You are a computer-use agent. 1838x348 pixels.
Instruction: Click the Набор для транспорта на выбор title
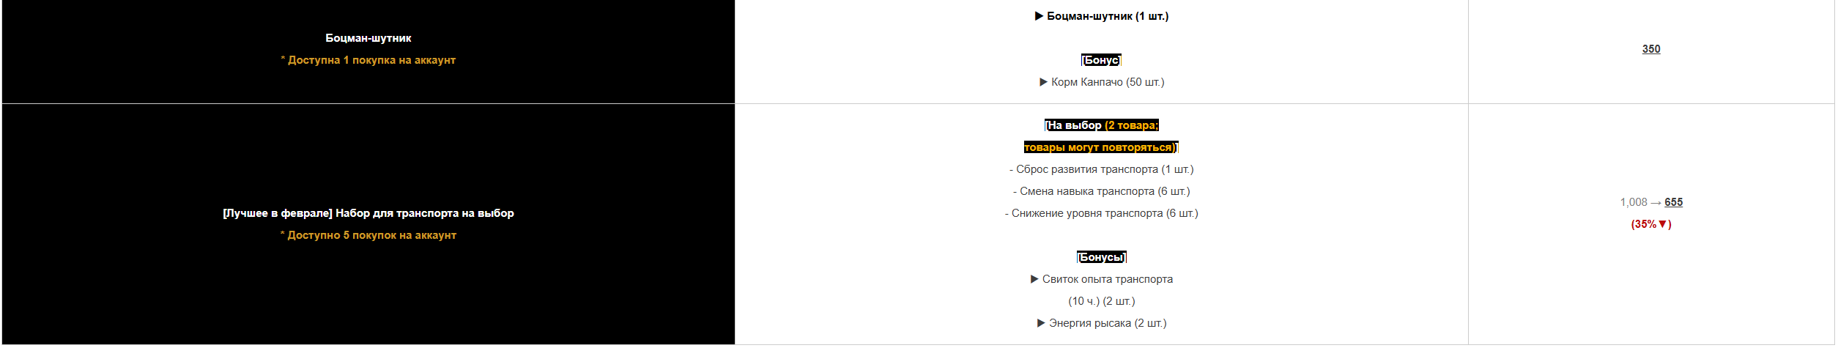(425, 213)
